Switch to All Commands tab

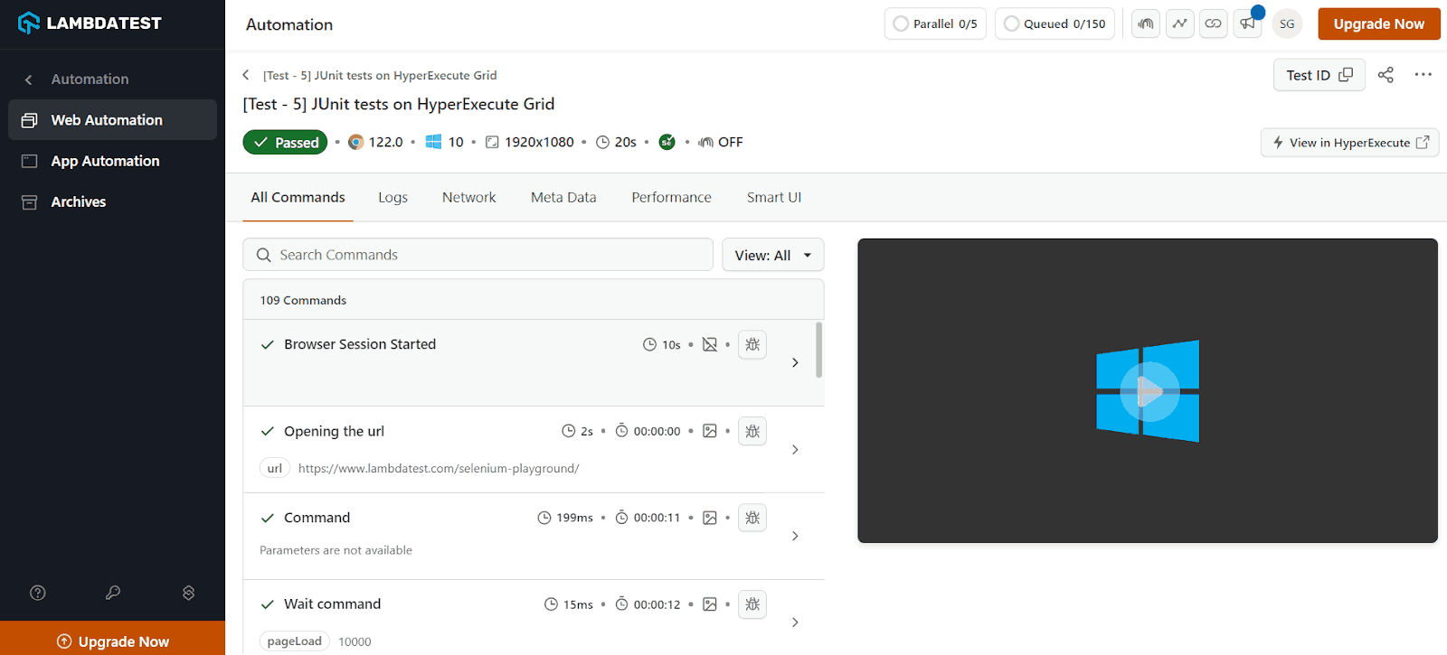click(x=298, y=197)
